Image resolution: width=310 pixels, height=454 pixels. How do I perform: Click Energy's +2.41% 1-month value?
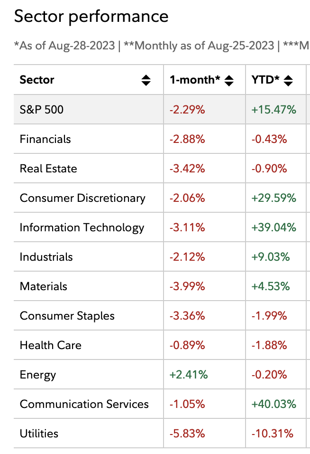point(188,375)
